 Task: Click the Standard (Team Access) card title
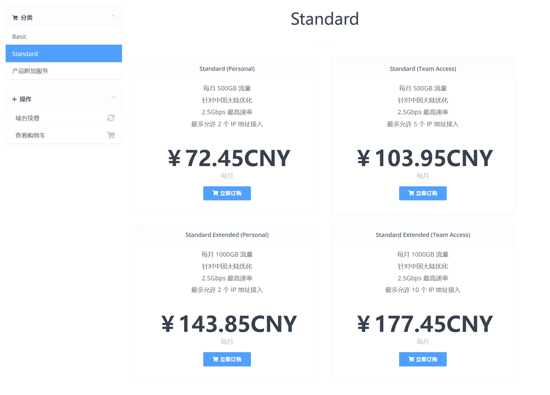(x=423, y=69)
